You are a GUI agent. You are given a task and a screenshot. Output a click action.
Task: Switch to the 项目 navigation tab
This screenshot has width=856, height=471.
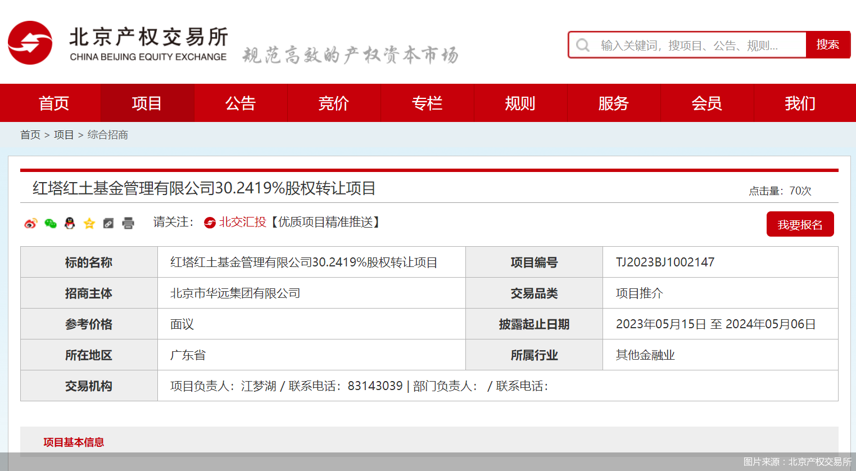(147, 103)
